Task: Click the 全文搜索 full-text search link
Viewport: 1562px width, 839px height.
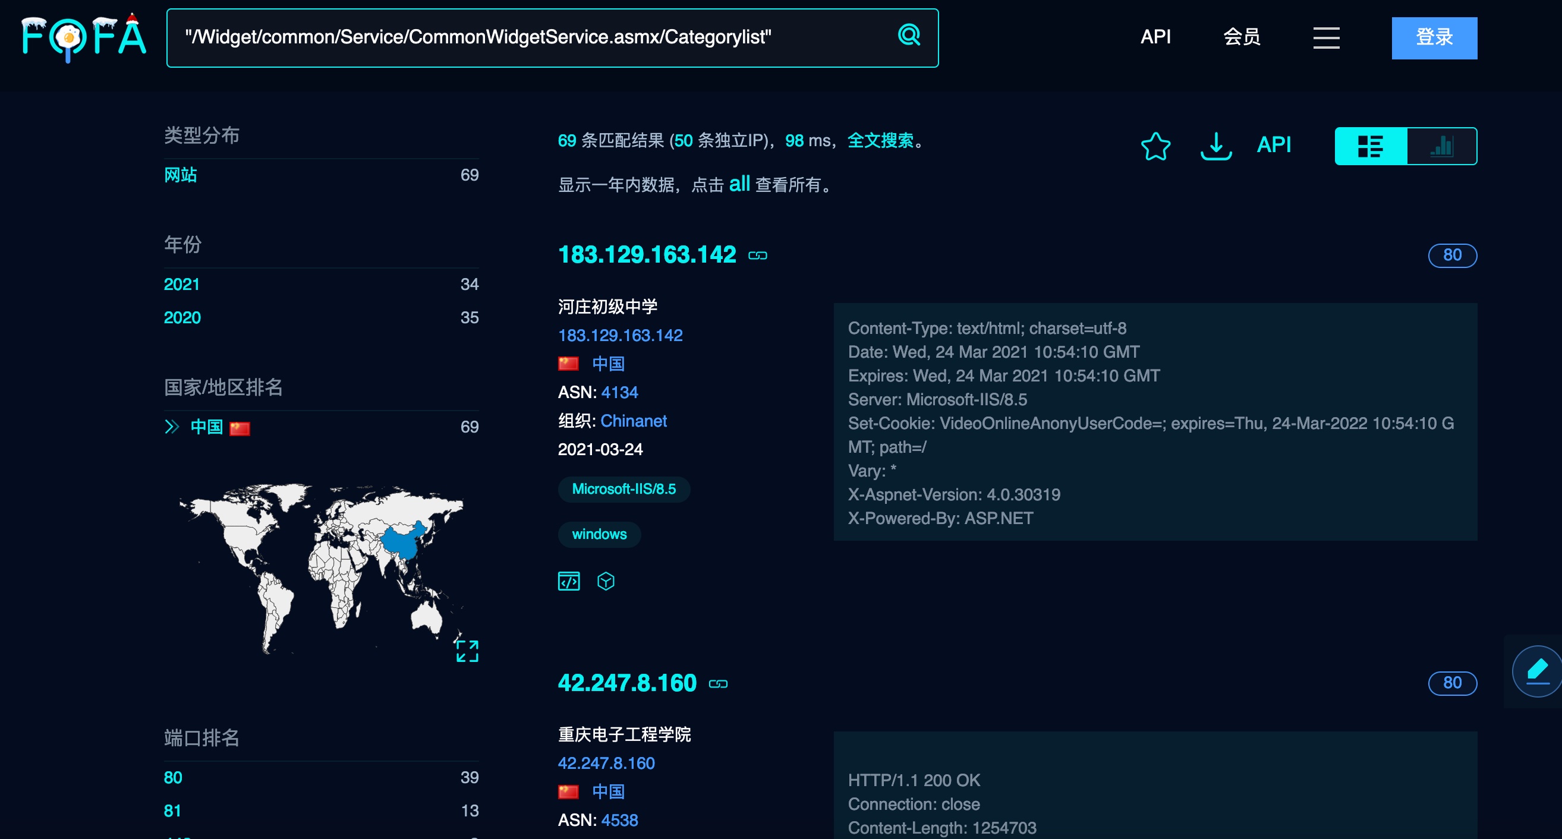Action: pyautogui.click(x=880, y=141)
